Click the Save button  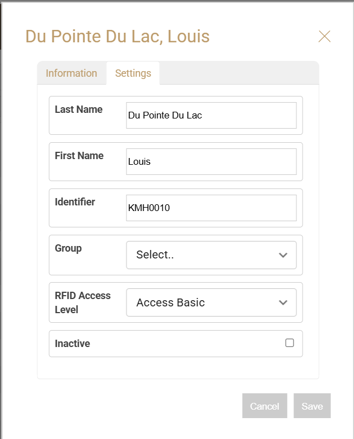pos(312,406)
